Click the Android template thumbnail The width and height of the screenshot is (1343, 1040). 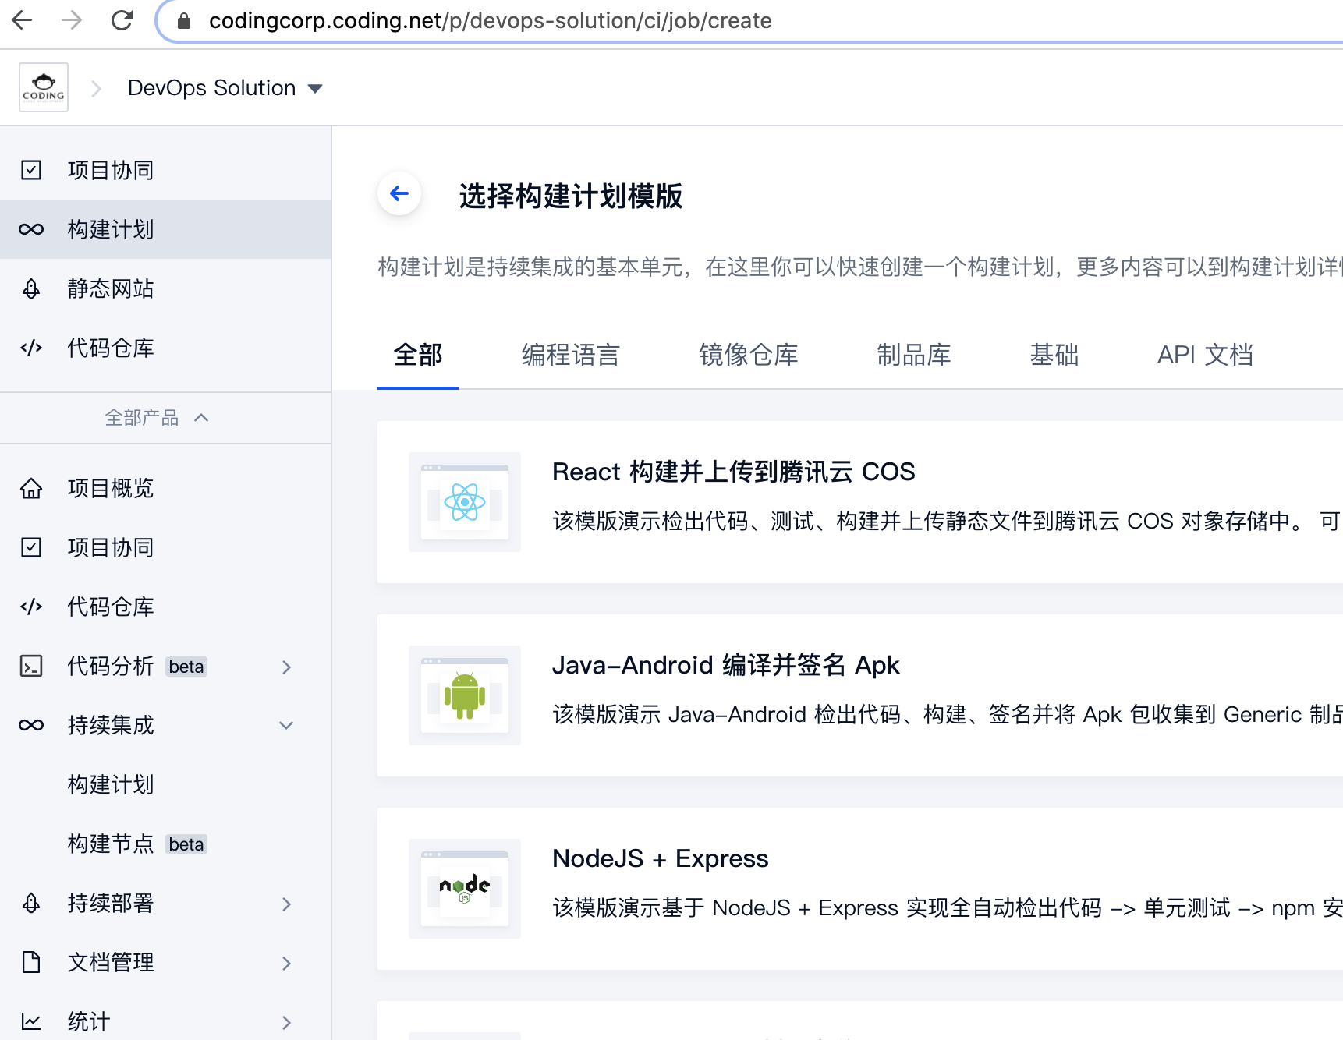[x=465, y=695]
